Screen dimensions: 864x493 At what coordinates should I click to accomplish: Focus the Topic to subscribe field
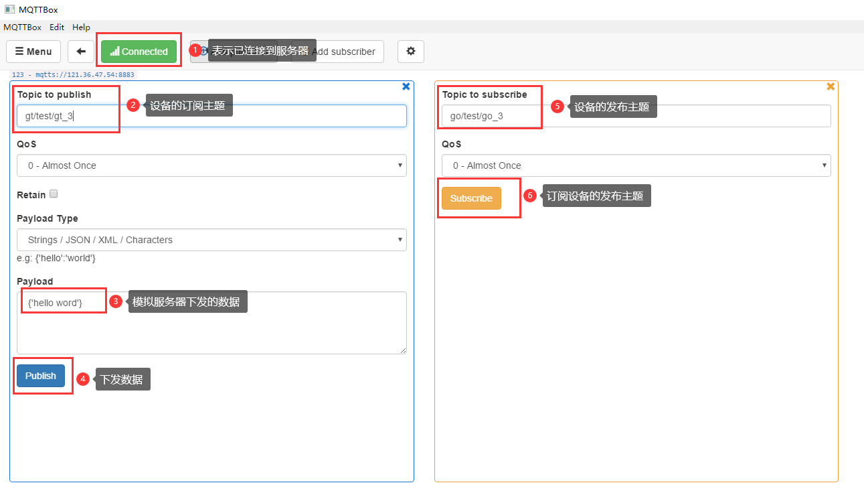pos(669,116)
